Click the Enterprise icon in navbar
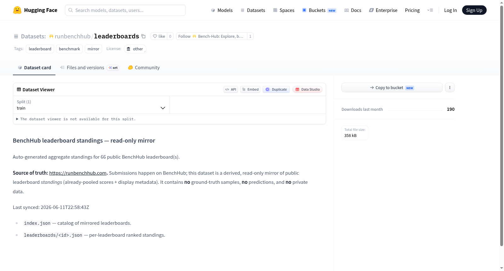 coord(371,10)
